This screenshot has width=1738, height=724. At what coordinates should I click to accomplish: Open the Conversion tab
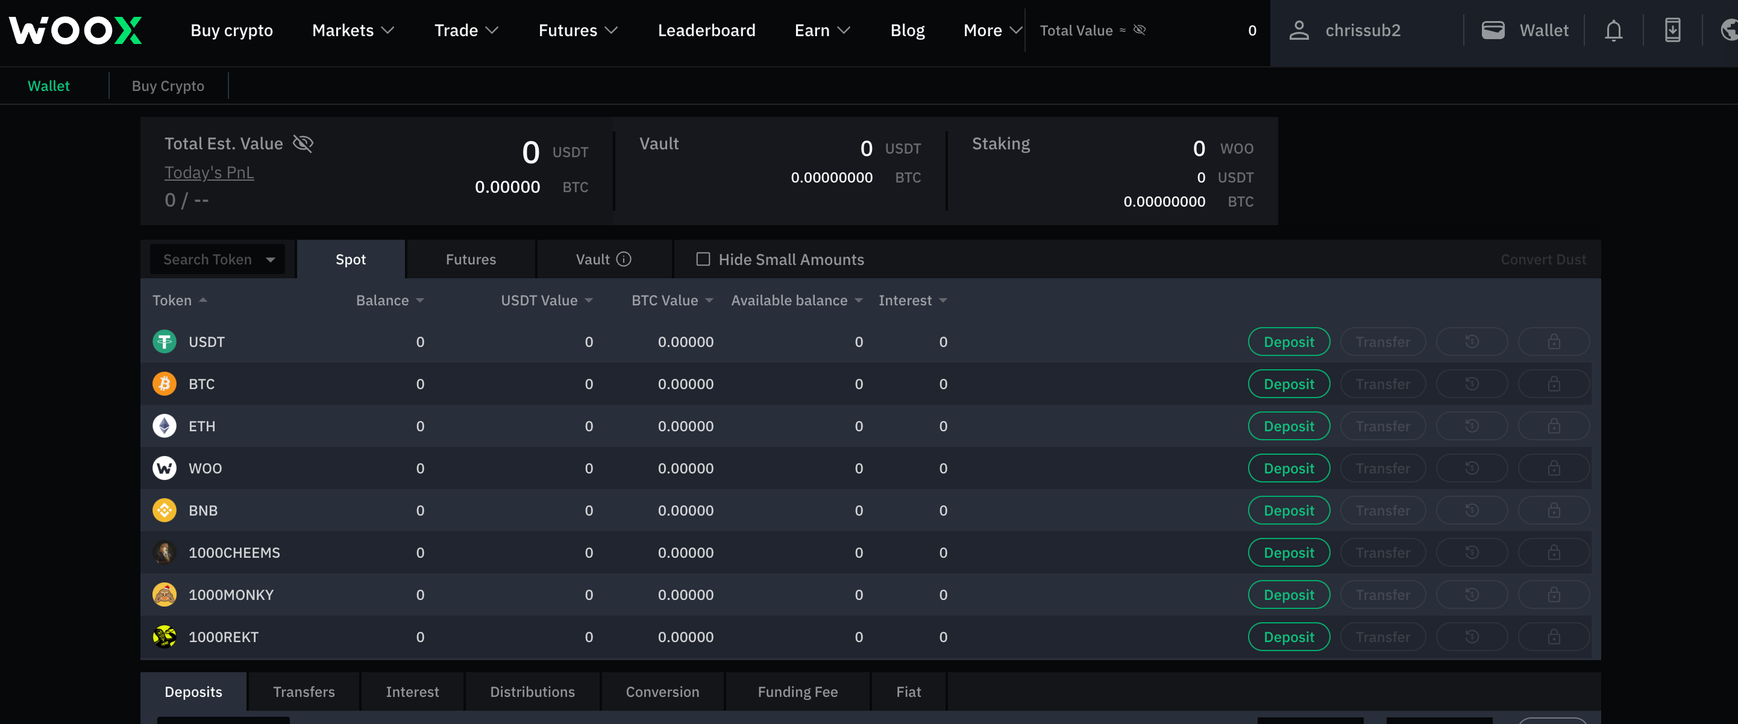pyautogui.click(x=662, y=691)
